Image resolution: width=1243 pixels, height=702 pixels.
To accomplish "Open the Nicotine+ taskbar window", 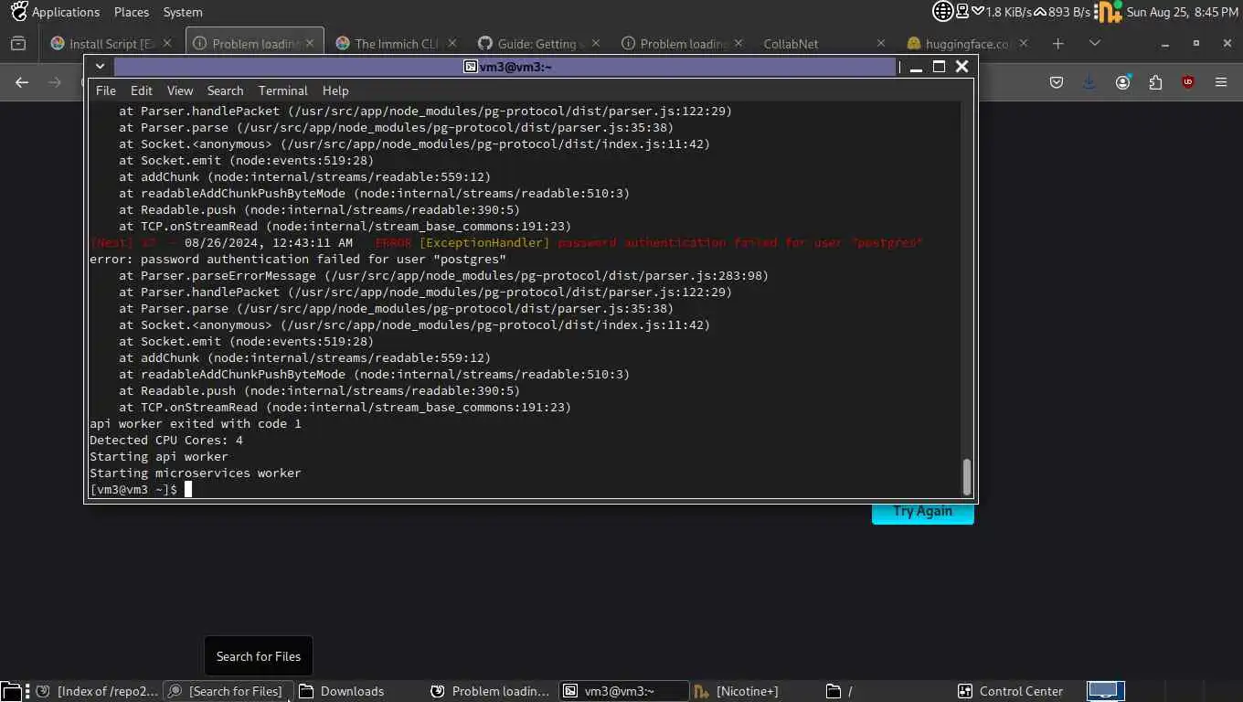I will pos(754,691).
